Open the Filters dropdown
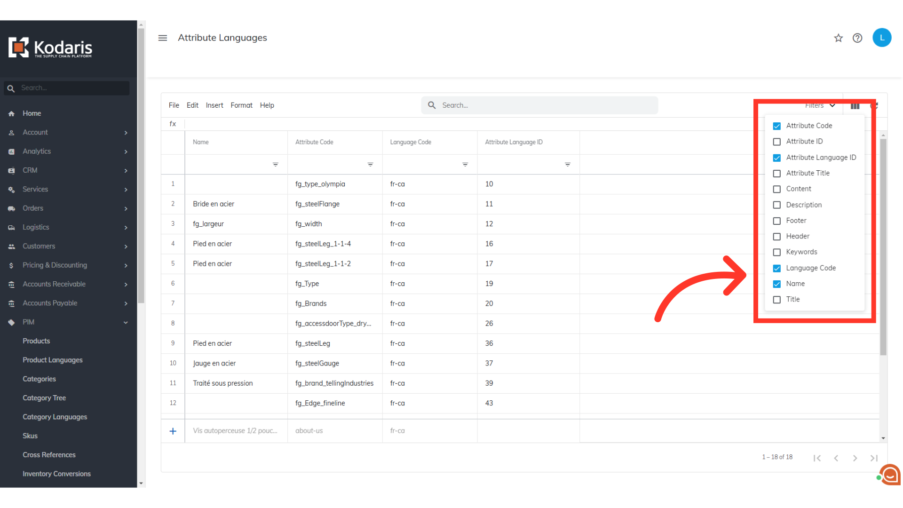 [820, 105]
